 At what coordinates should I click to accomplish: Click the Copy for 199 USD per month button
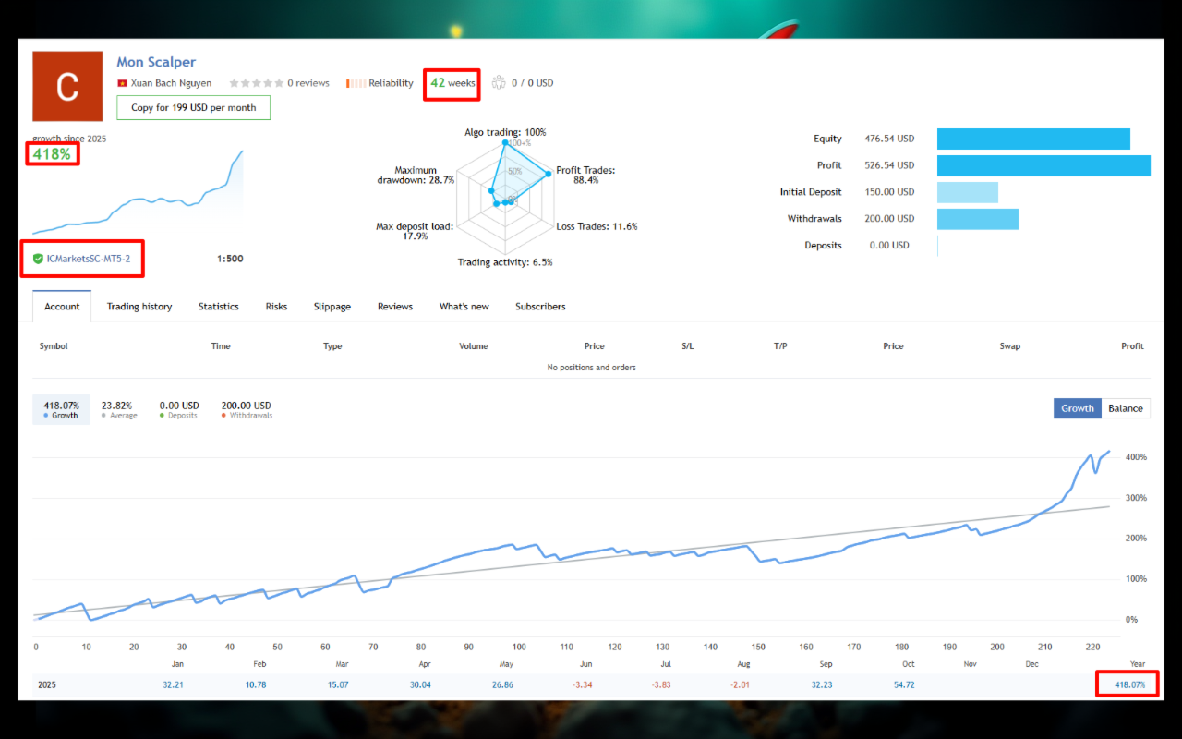click(x=193, y=107)
